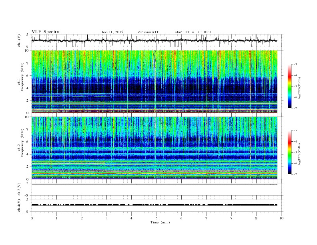Click the ch.1 spectrogram color scale bar
The height and width of the screenshot is (245, 317).
[x=289, y=86]
